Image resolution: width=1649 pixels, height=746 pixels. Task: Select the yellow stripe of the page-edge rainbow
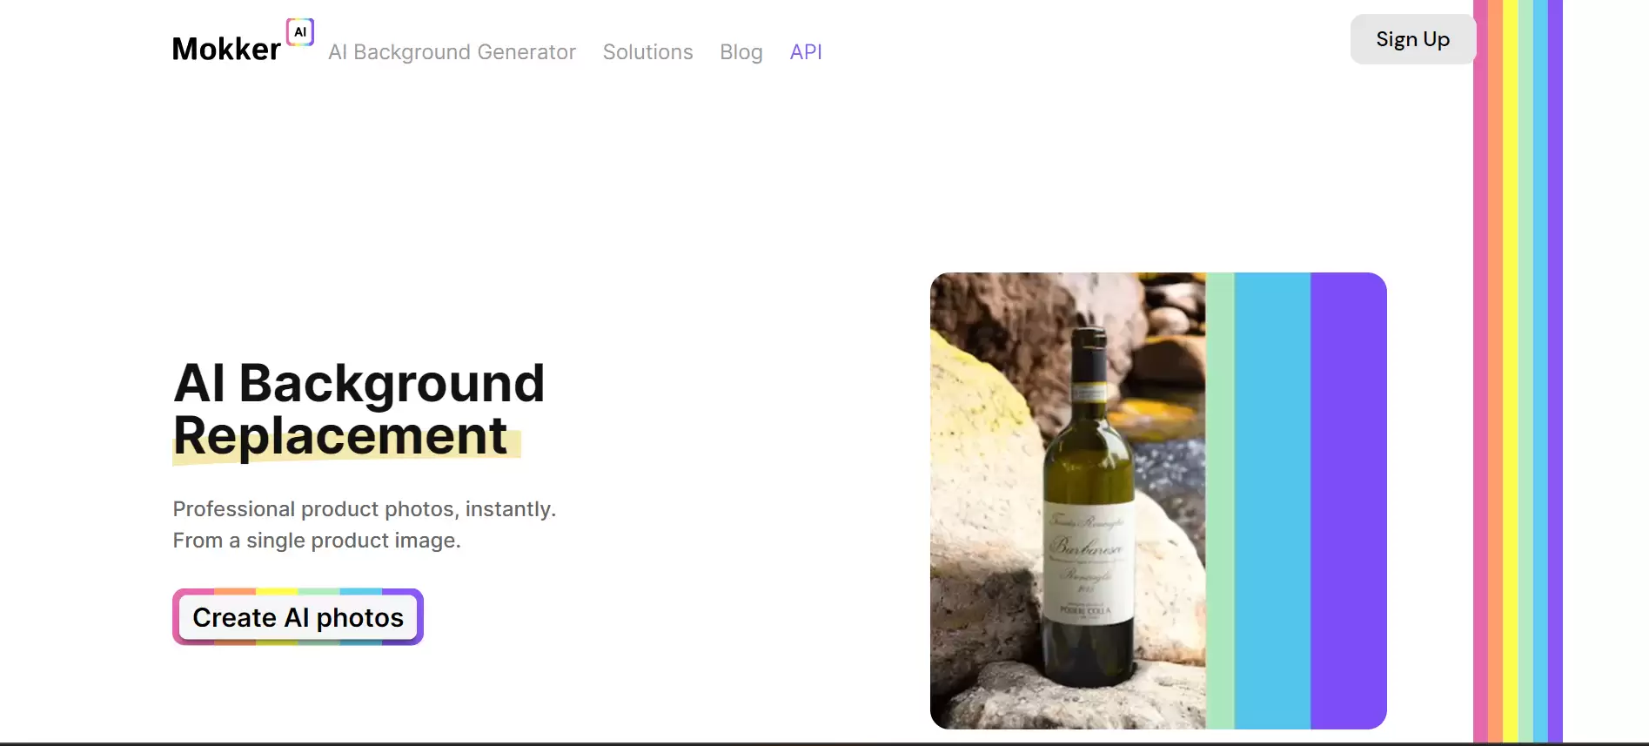point(1511,374)
